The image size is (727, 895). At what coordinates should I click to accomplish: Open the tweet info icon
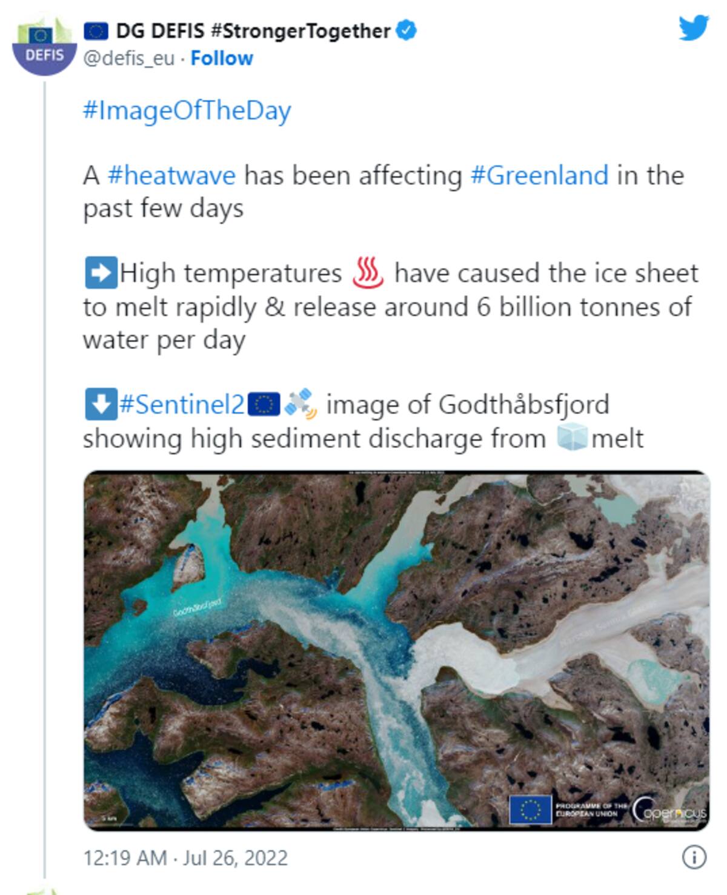point(694,857)
